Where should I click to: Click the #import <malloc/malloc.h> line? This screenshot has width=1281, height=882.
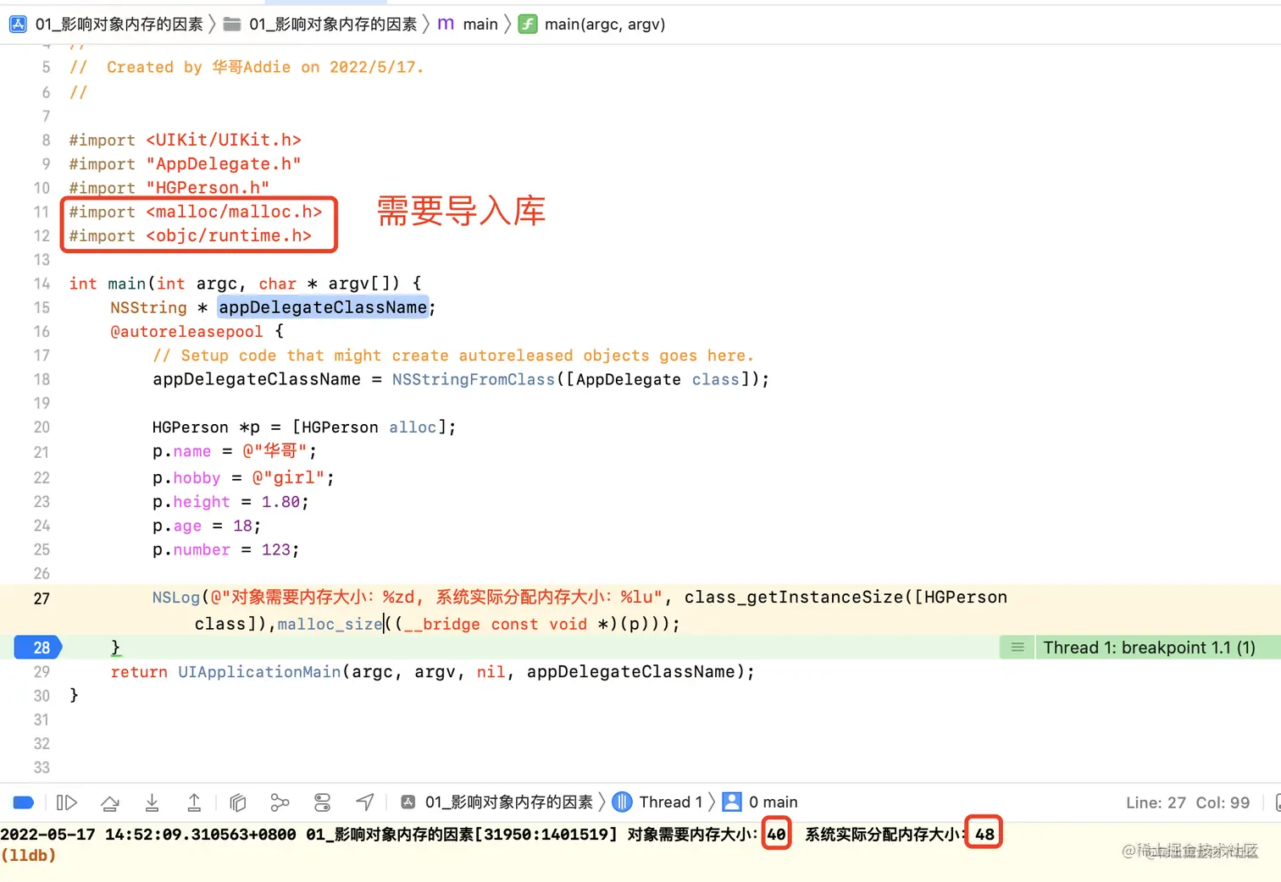pos(196,212)
